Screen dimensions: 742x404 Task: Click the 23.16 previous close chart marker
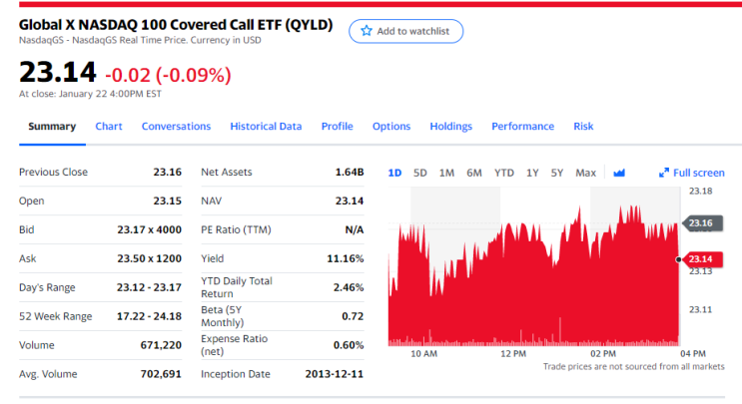coord(703,223)
